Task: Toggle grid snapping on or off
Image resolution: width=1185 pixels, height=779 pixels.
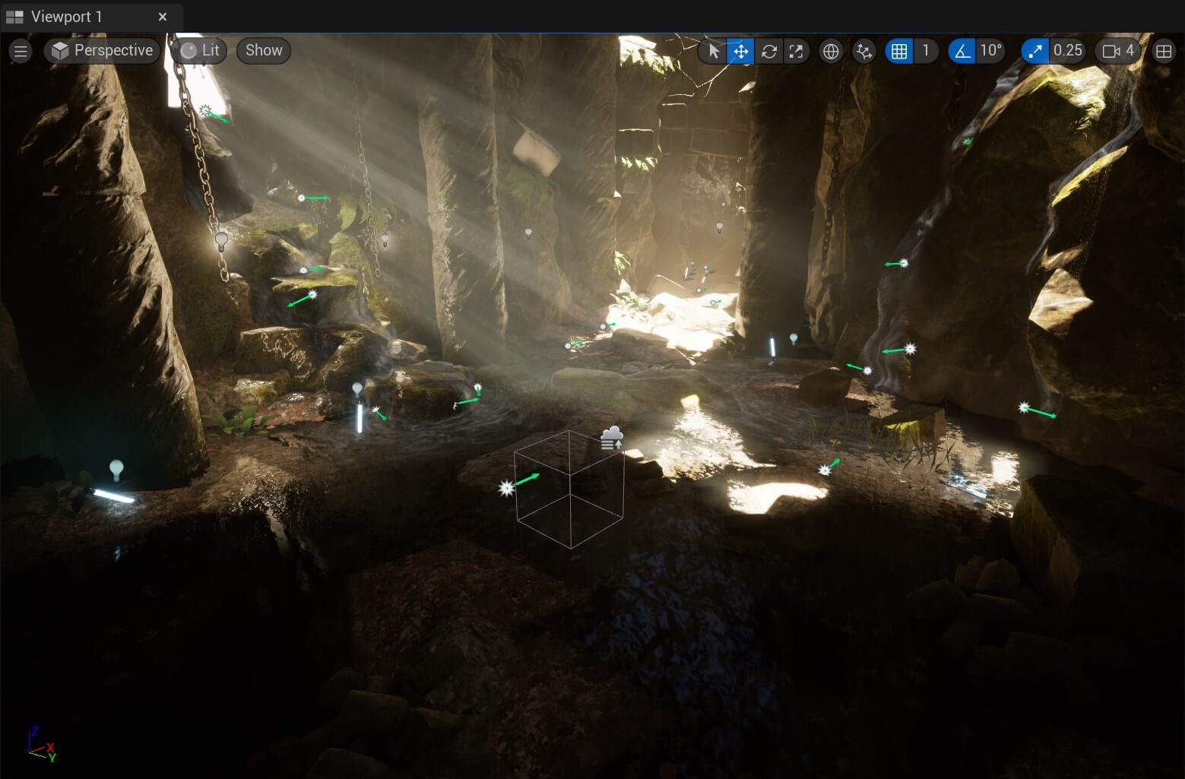Action: 899,51
